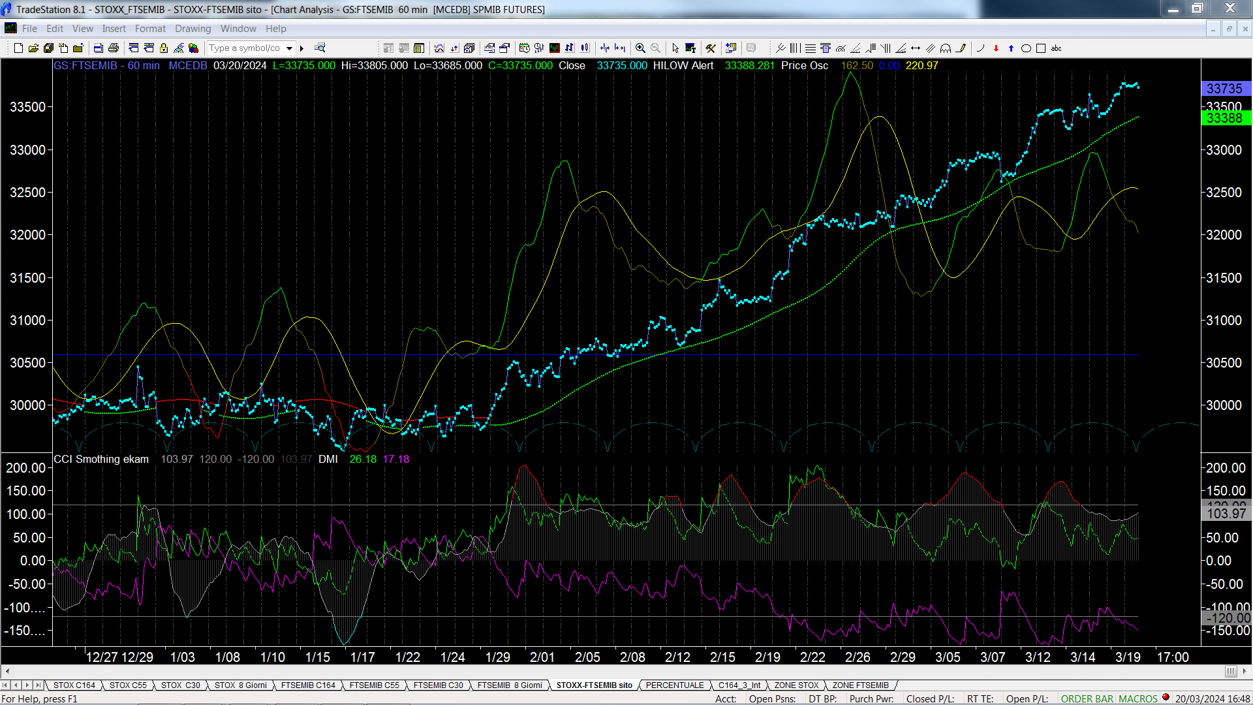Open the File menu

click(x=29, y=29)
